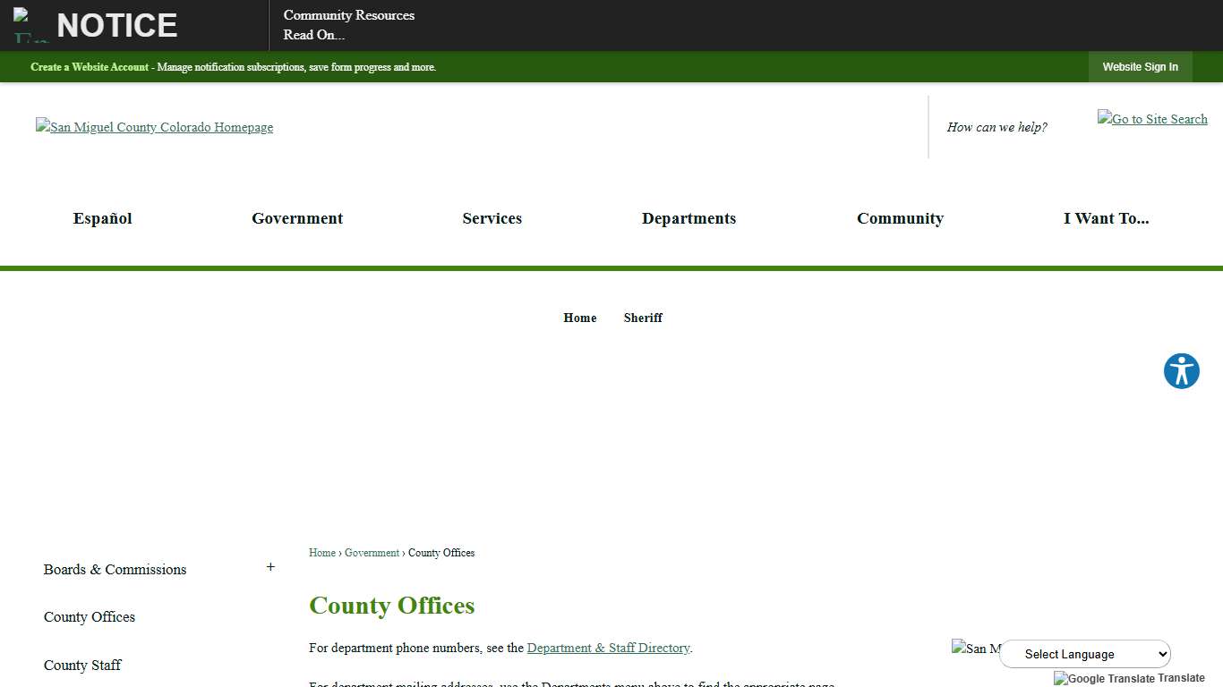Open the Departments menu
Viewport: 1223px width, 687px height.
coord(688,218)
